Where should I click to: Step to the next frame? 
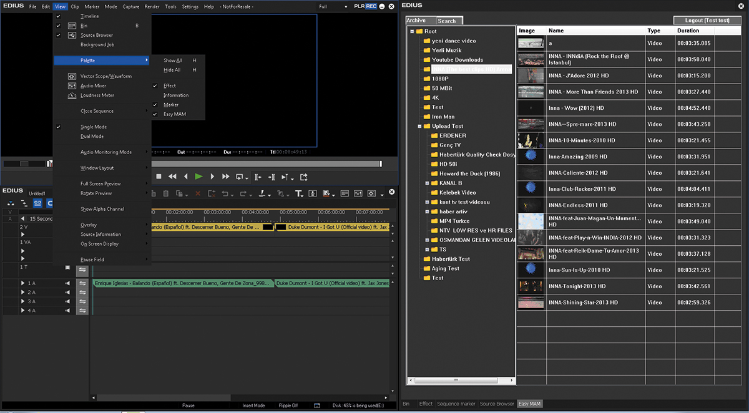(212, 177)
